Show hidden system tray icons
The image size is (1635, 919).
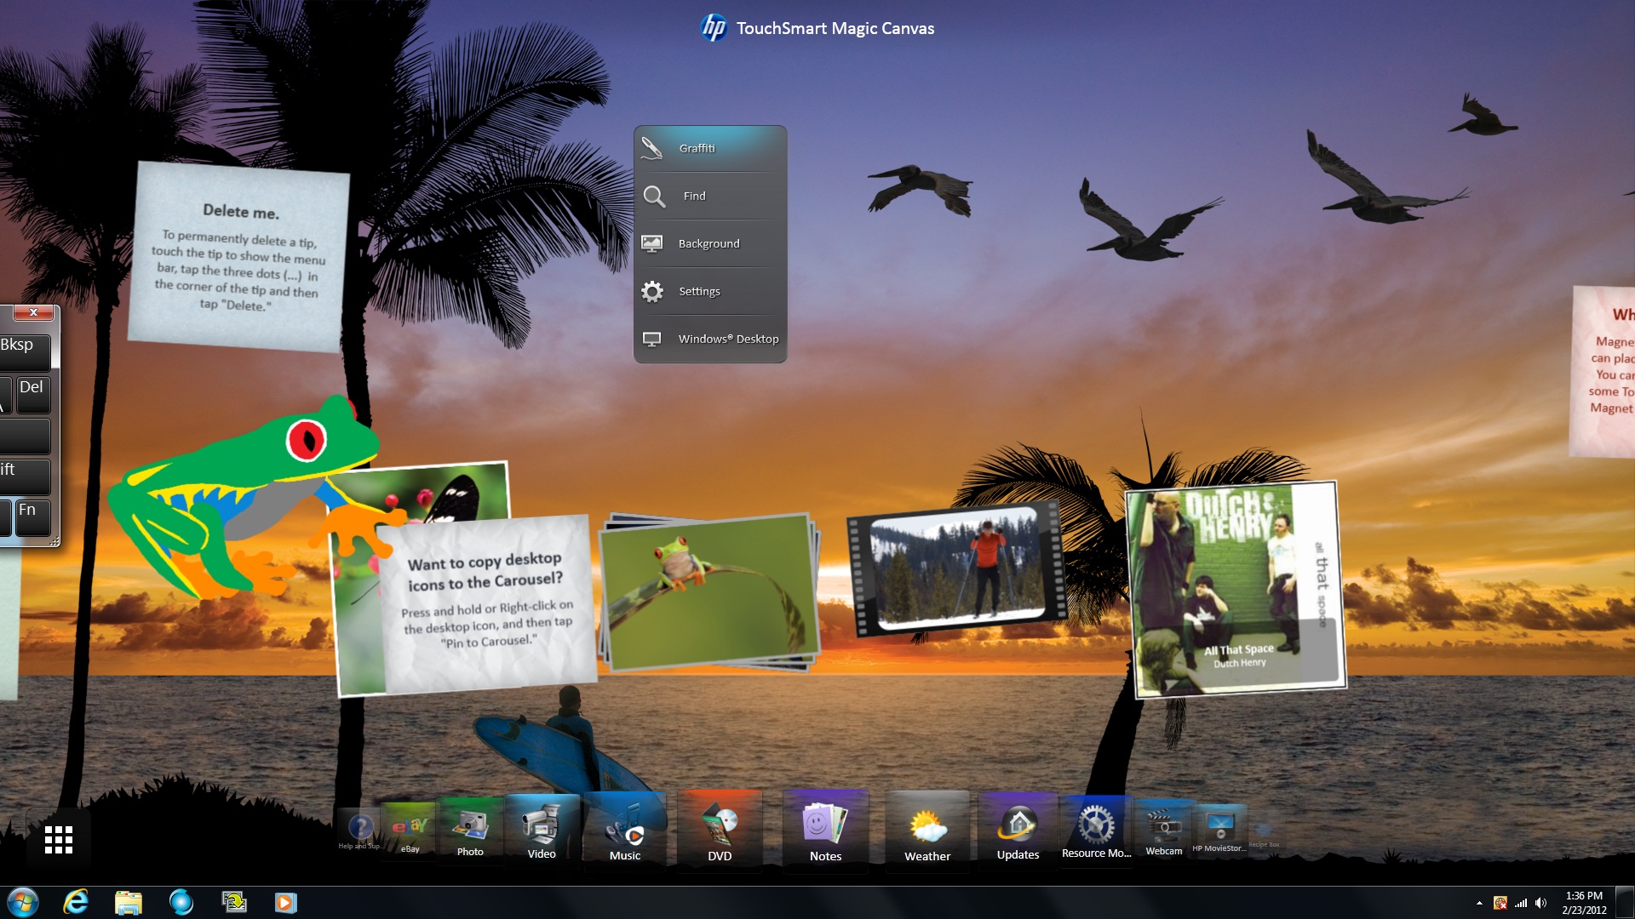click(x=1479, y=903)
